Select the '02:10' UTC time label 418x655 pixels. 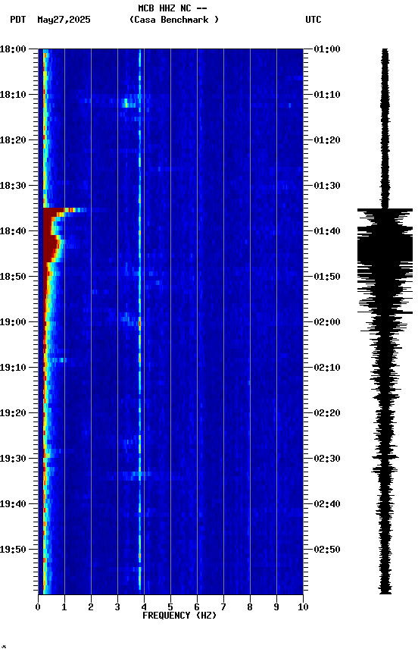pos(327,368)
